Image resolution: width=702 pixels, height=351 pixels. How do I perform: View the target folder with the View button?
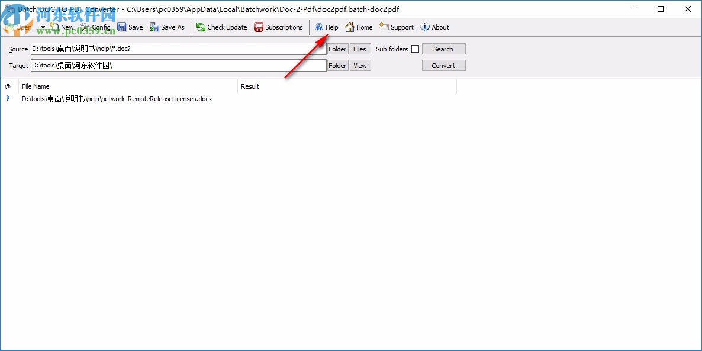[360, 65]
